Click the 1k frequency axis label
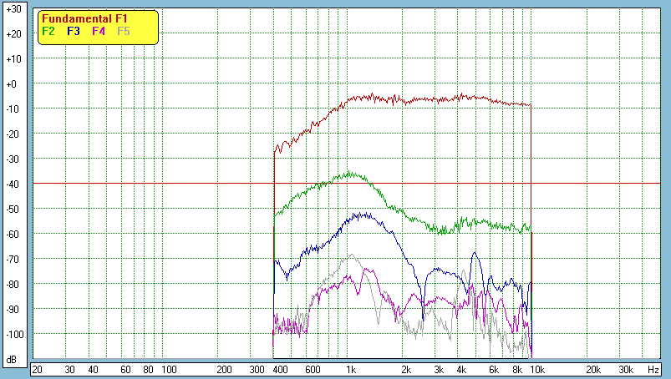 tap(351, 369)
